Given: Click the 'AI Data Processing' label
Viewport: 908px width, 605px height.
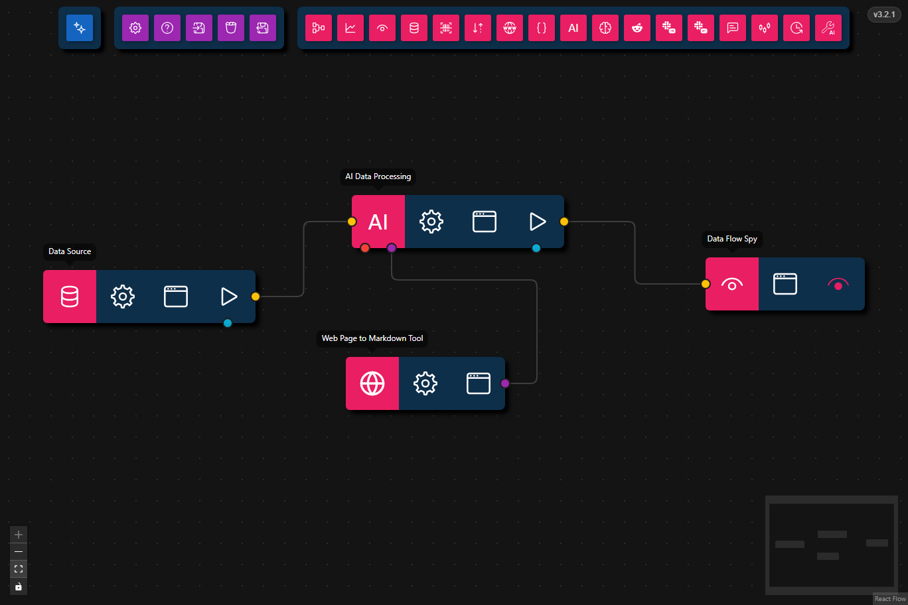Looking at the screenshot, I should [378, 176].
